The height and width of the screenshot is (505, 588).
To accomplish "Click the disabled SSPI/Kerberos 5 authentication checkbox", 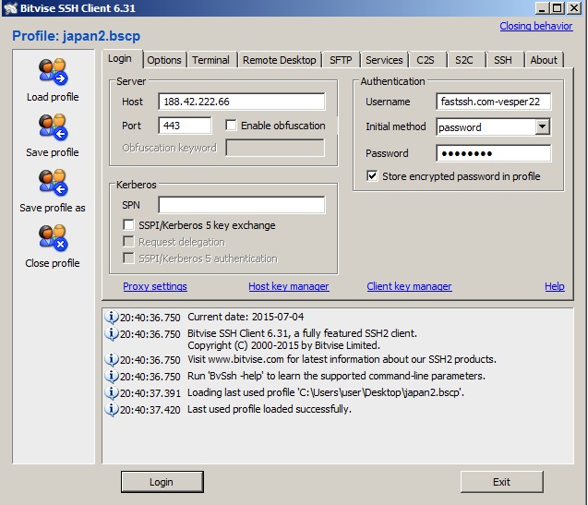I will pyautogui.click(x=128, y=259).
